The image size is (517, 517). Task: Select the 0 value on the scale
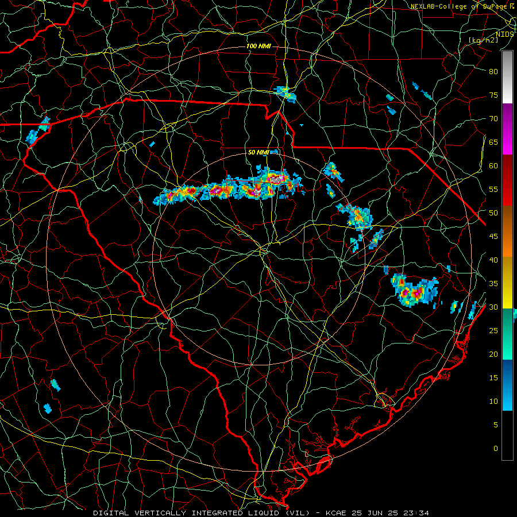point(496,449)
